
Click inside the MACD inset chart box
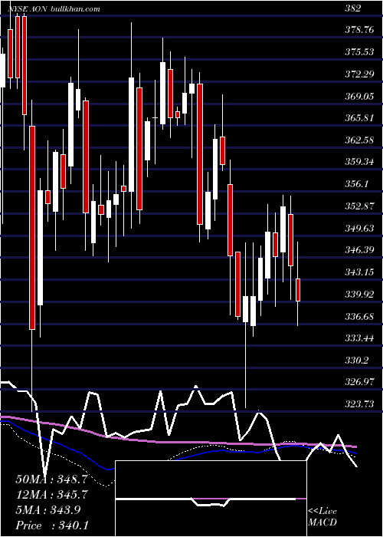211,499
